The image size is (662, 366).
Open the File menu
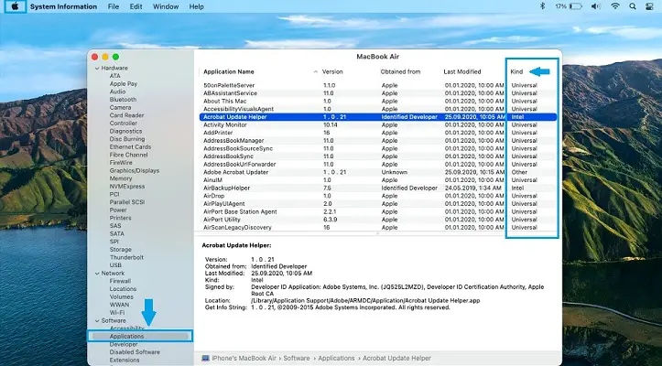(x=114, y=6)
